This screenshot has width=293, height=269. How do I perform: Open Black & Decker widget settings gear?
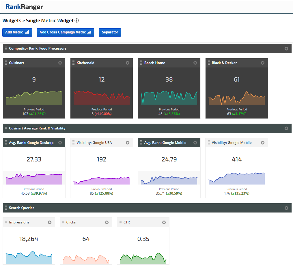[x=263, y=63]
